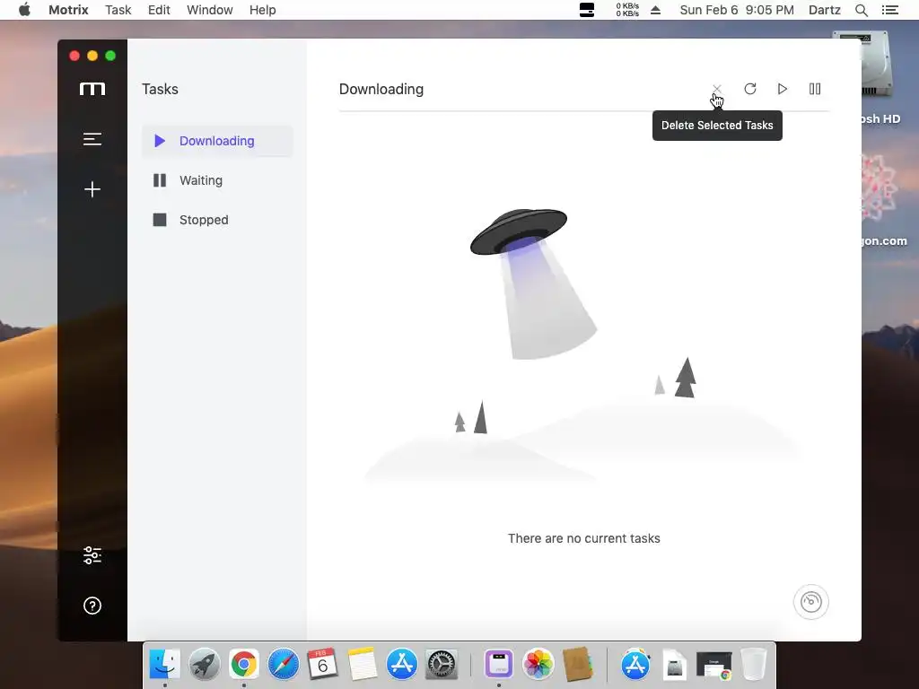The image size is (919, 689).
Task: Click the Motrix logo in the sidebar
Action: point(92,89)
